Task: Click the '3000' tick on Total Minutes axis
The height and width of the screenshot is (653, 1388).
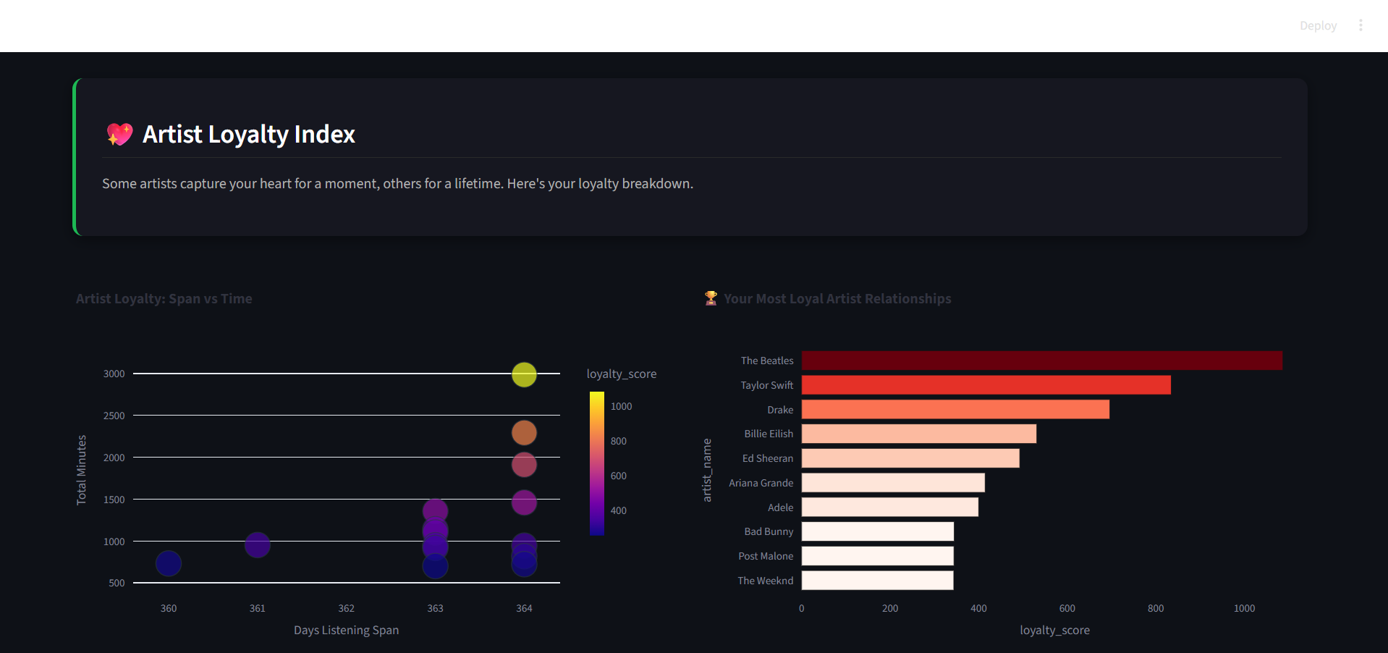Action: (x=114, y=374)
